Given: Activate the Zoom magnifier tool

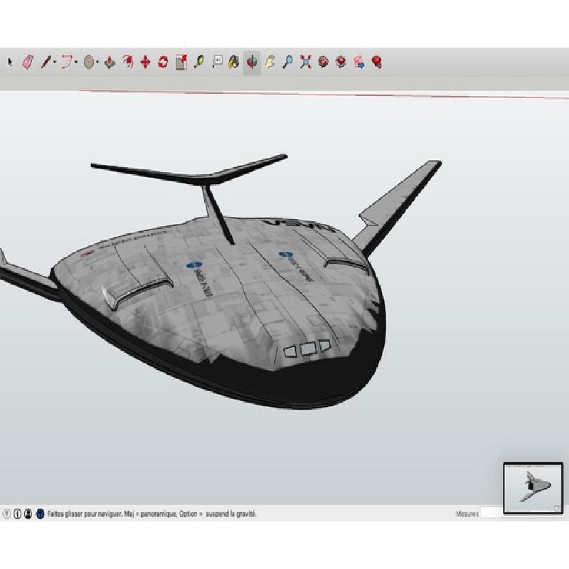Looking at the screenshot, I should (x=287, y=63).
